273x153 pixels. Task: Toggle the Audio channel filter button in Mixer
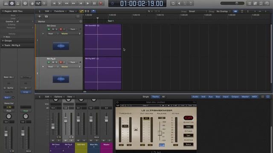[x=195, y=97]
